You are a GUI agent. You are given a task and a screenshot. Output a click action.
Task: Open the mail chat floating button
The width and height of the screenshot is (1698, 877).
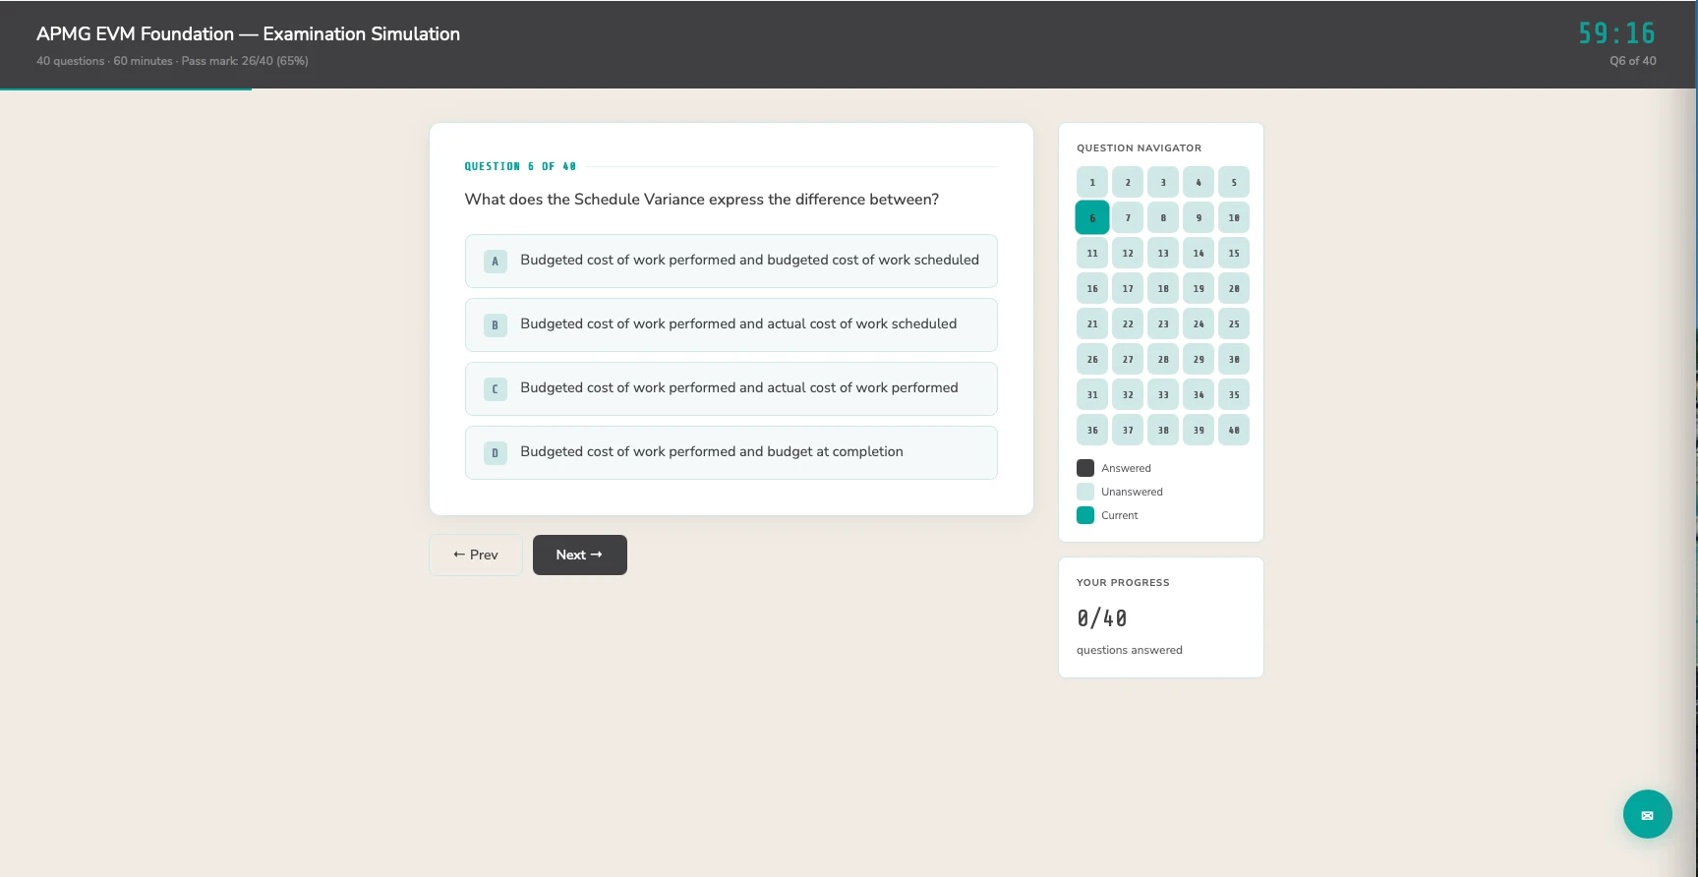tap(1647, 814)
